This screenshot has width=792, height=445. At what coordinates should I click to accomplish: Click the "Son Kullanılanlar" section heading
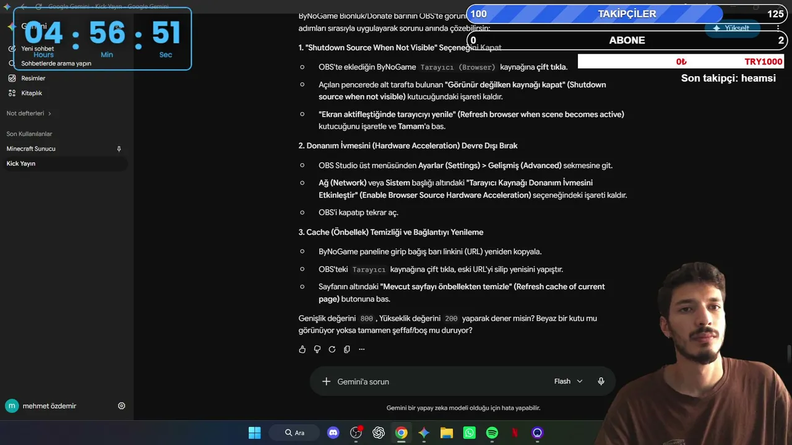29,134
